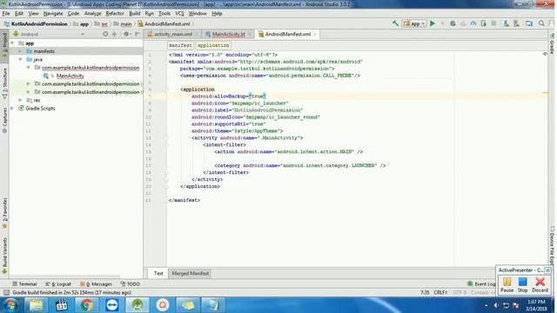Image resolution: width=557 pixels, height=313 pixels.
Task: Open the Build menu
Action: pos(134,14)
